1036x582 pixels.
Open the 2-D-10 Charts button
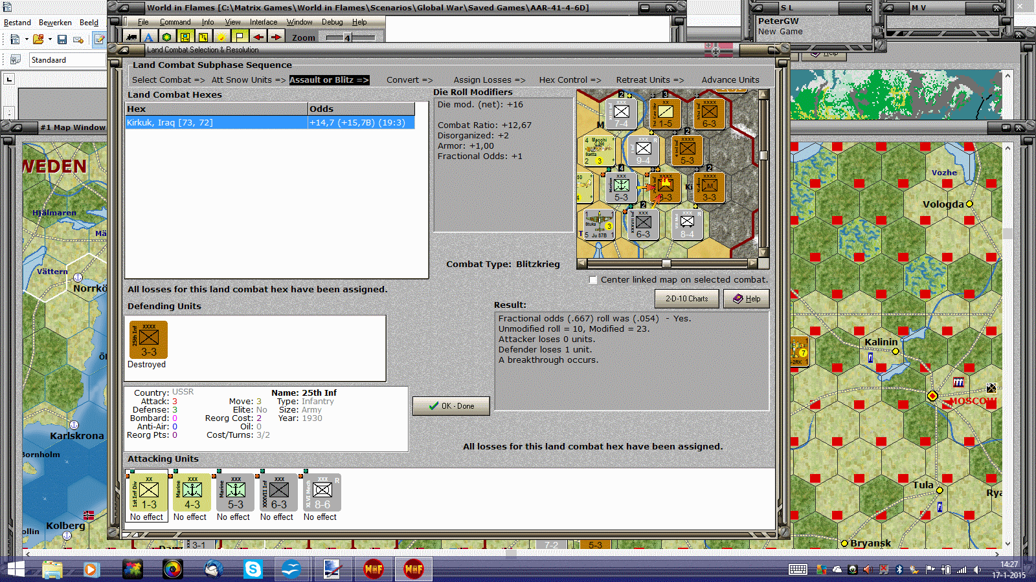tap(686, 299)
